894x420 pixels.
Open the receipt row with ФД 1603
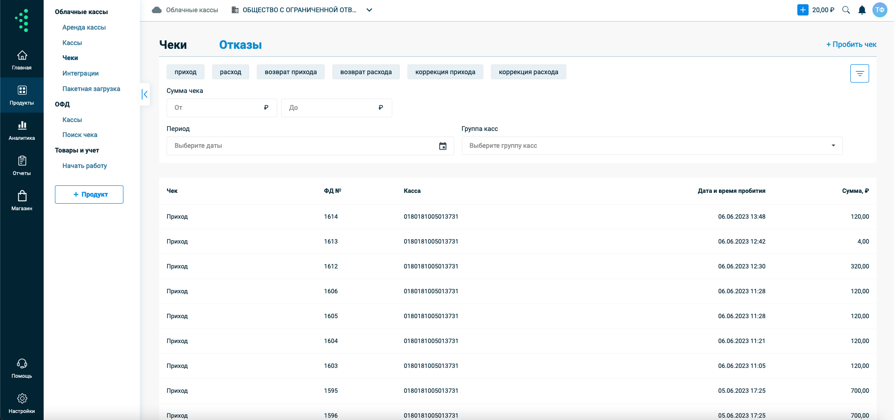coord(518,366)
